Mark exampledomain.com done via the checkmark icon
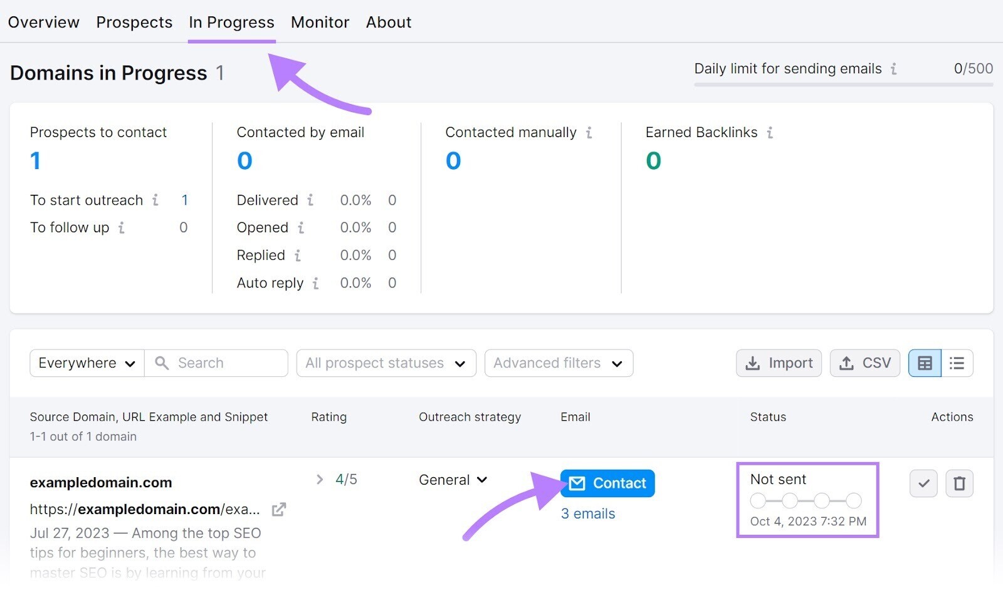1003x593 pixels. pos(923,483)
